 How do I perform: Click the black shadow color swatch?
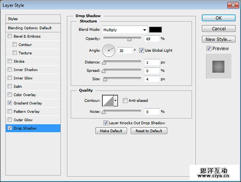click(155, 30)
